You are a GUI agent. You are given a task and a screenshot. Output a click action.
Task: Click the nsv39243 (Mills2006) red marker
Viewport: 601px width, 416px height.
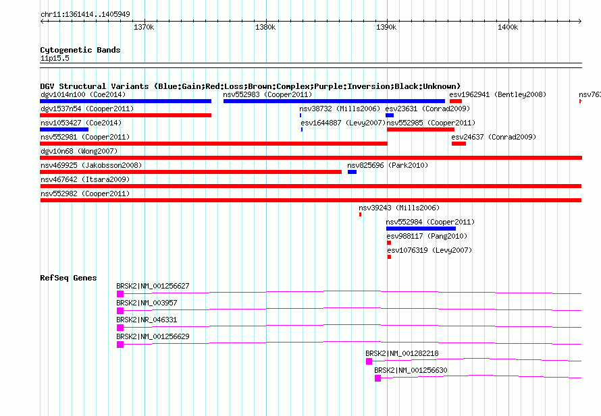[361, 214]
